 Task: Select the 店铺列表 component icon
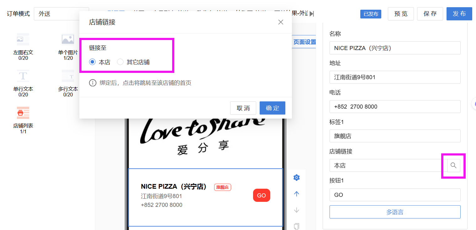(x=23, y=113)
